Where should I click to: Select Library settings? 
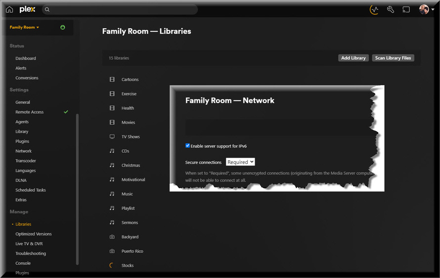point(22,132)
